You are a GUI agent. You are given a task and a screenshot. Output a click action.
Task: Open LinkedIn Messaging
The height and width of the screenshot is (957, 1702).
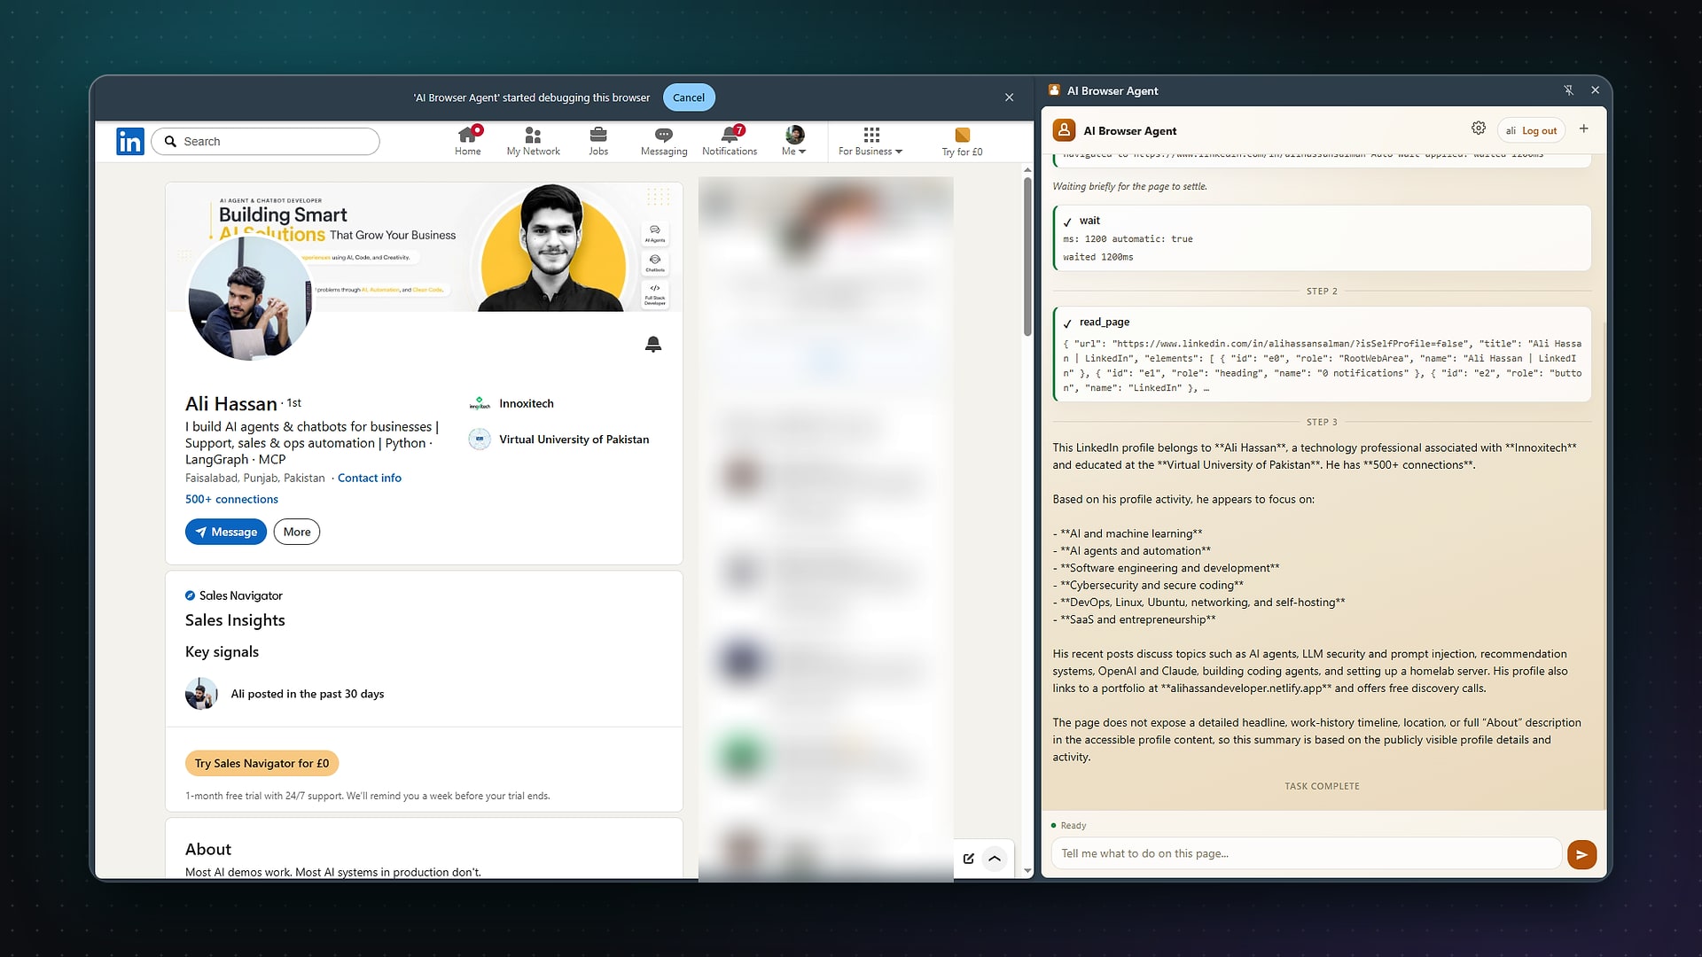tap(664, 141)
